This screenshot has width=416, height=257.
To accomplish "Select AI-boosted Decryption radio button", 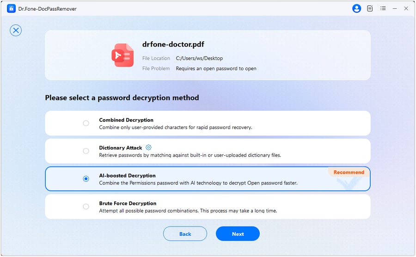I will tap(86, 179).
